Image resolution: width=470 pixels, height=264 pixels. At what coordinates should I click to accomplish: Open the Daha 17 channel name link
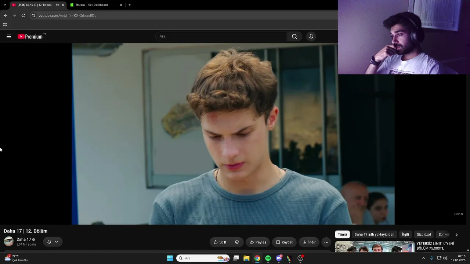23,239
